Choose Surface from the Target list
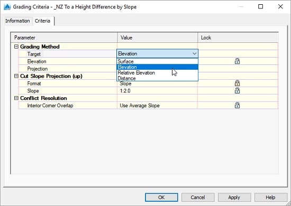Screen dimensions: 291x206 coord(157,61)
